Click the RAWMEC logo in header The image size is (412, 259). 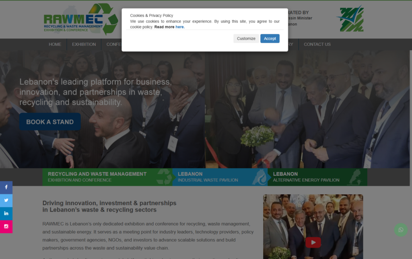80,19
